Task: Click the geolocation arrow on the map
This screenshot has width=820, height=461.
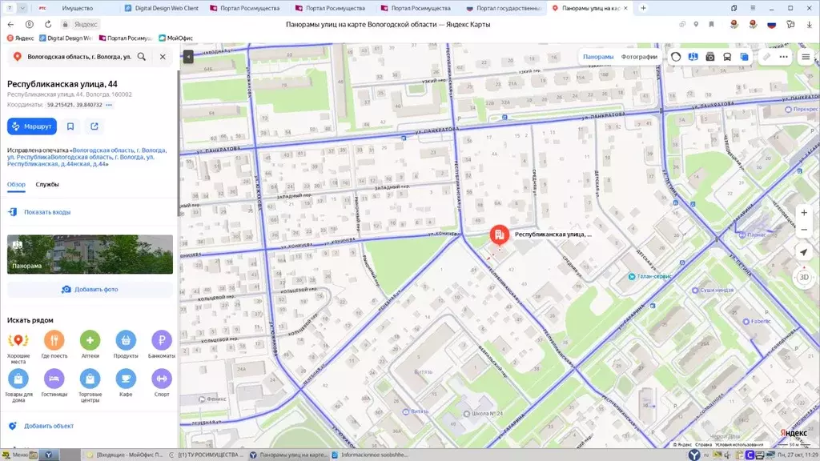Action: [x=804, y=251]
